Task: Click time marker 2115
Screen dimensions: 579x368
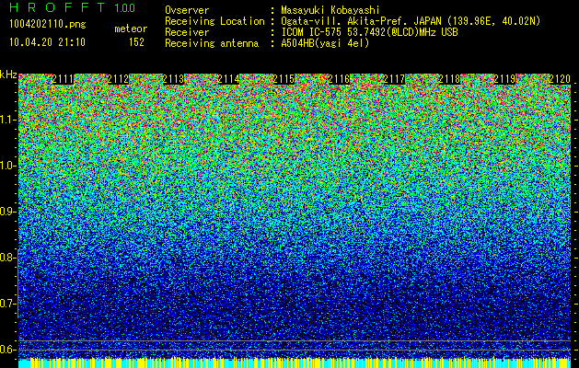Action: [x=284, y=79]
